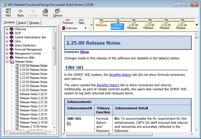The width and height of the screenshot is (201, 139).
Task: Select Release Notes 2.19.08 in tree
Action: click(34, 123)
